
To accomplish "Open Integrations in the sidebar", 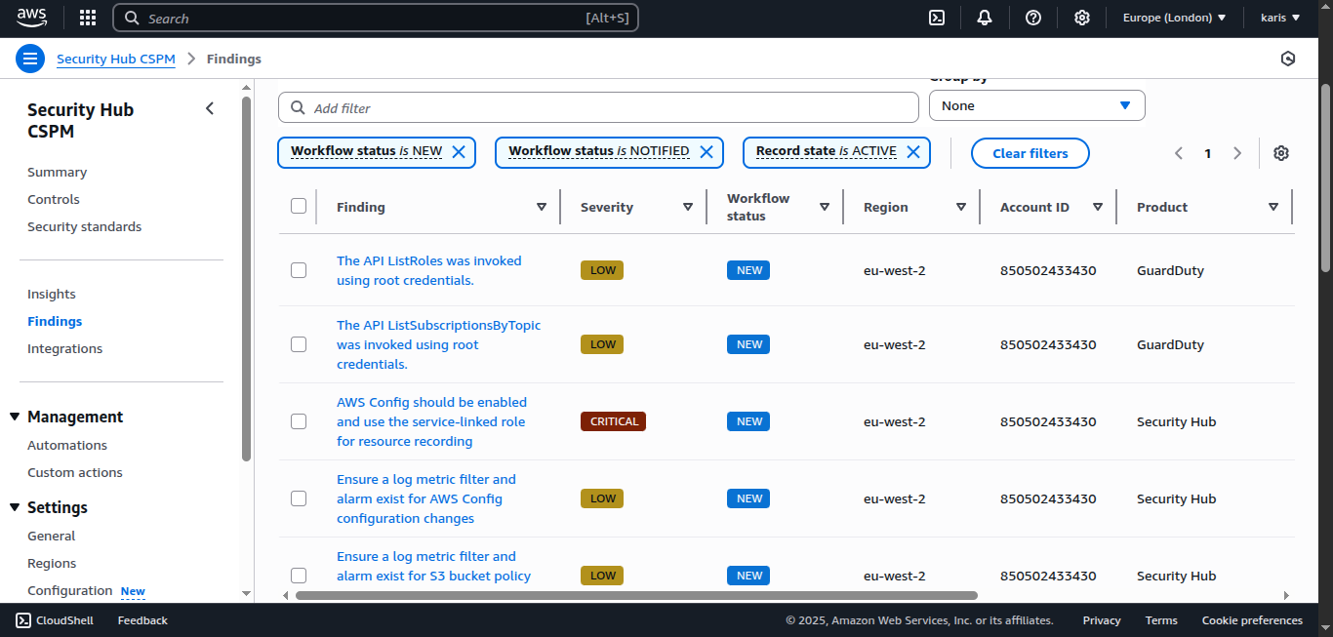I will (x=64, y=348).
